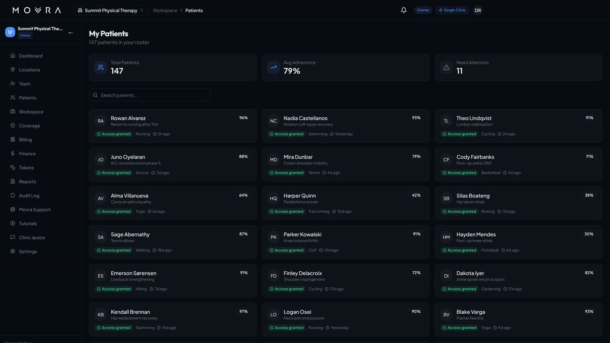This screenshot has width=610, height=343.
Task: Click the Audit Log shield icon
Action: [13, 196]
